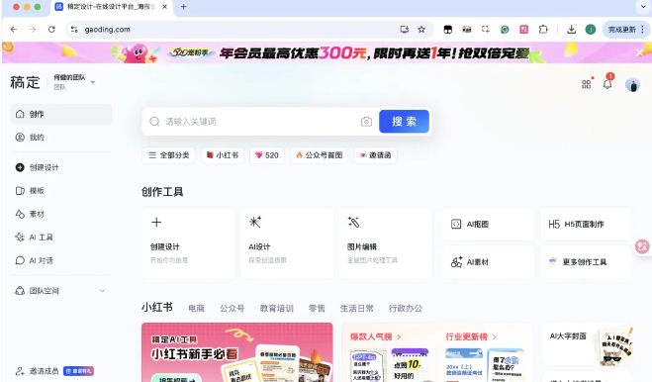652x382 pixels.
Task: Open the tab list chevron in title bar
Action: [643, 7]
